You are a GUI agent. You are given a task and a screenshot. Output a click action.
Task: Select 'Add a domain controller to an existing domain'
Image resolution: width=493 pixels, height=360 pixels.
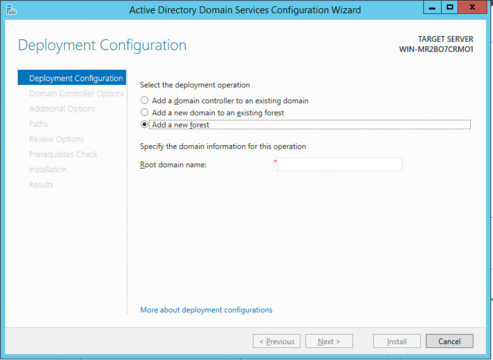tap(145, 101)
